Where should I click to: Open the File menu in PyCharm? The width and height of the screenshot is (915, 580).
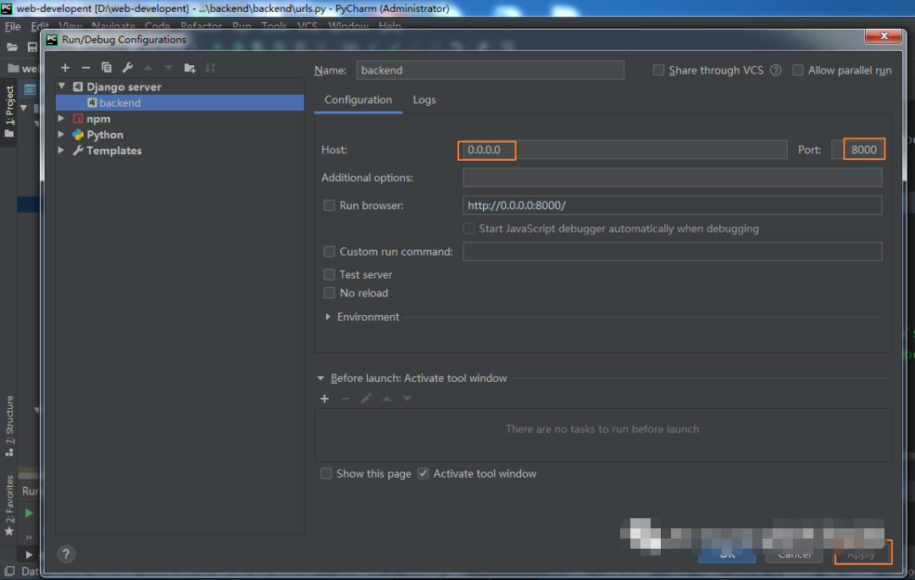coord(12,26)
